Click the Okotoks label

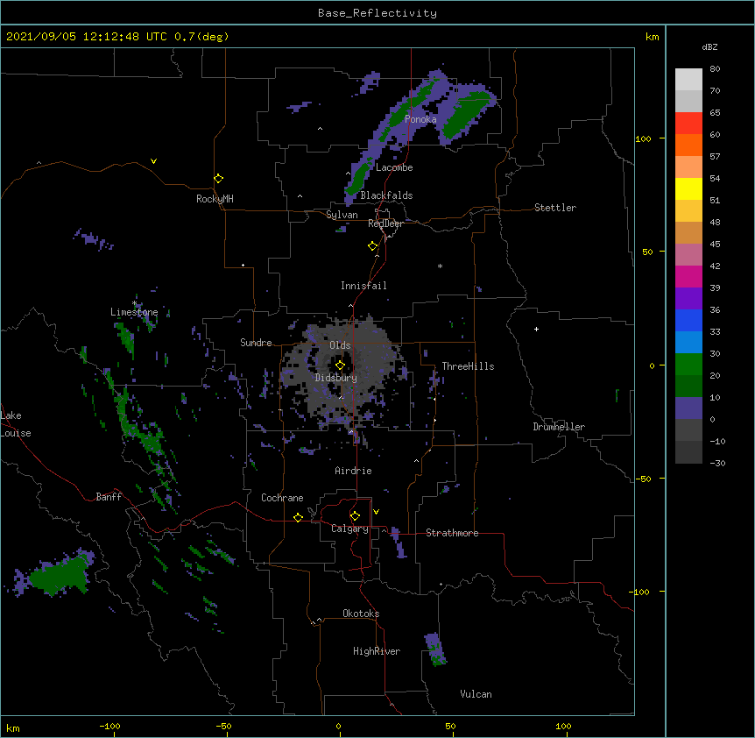tap(361, 614)
